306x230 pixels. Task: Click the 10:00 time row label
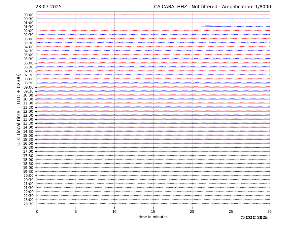click(x=28, y=96)
